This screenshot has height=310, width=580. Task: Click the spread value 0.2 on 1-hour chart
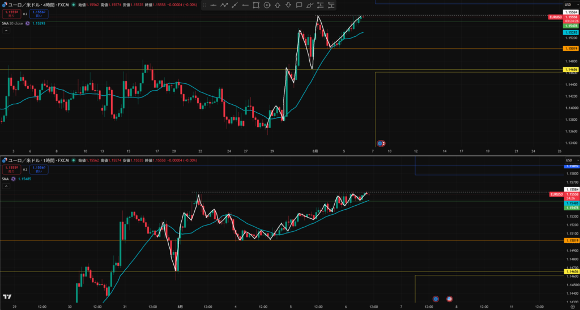click(25, 169)
